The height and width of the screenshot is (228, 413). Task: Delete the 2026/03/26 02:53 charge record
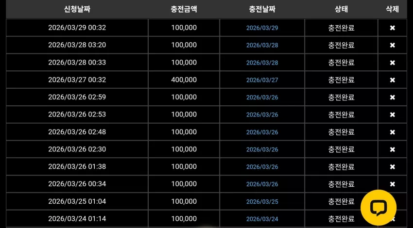click(393, 114)
